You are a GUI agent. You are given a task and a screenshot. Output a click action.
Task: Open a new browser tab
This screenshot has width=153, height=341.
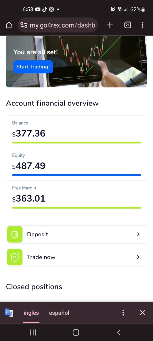click(110, 25)
